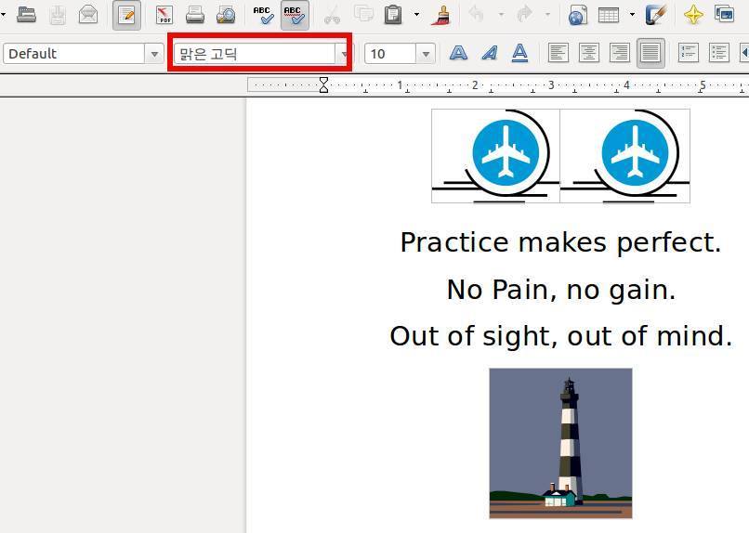Click the Open file folder icon
This screenshot has height=533, width=749.
pyautogui.click(x=26, y=15)
